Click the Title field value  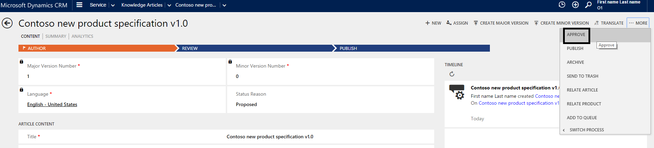pos(270,137)
